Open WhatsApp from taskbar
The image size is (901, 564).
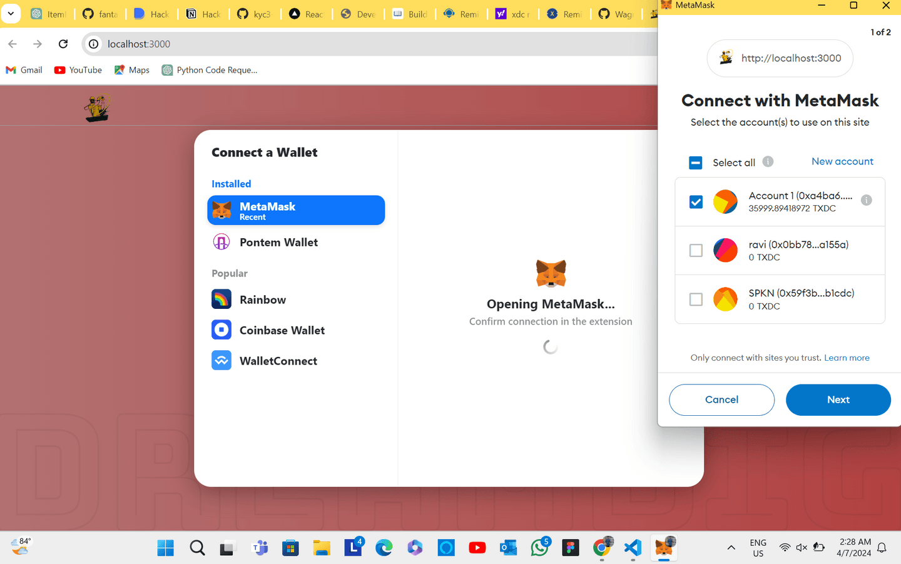click(x=539, y=548)
